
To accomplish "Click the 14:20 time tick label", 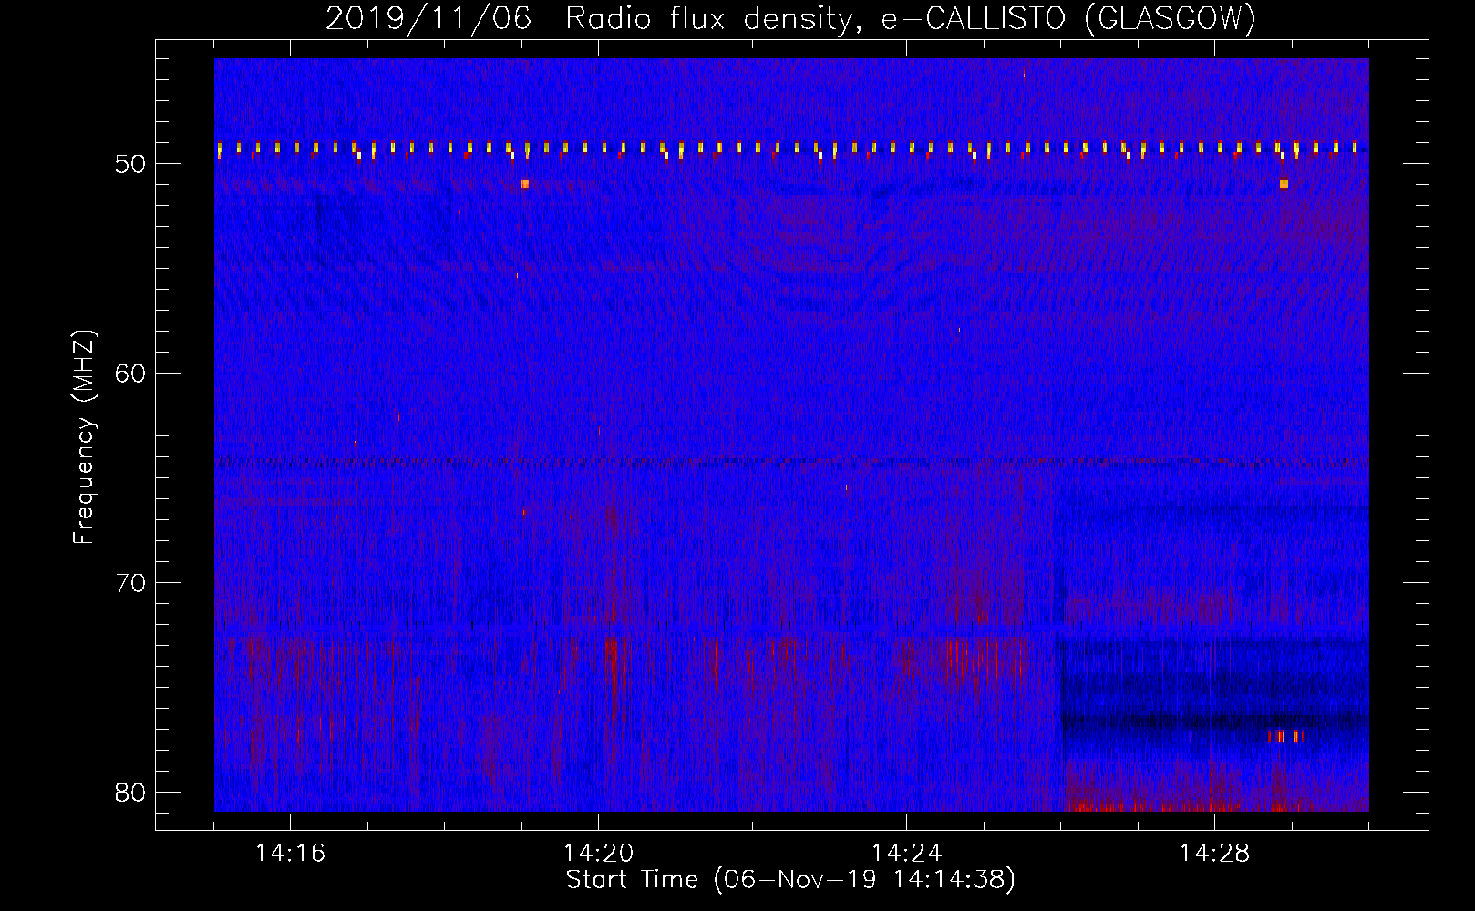I will click(598, 854).
